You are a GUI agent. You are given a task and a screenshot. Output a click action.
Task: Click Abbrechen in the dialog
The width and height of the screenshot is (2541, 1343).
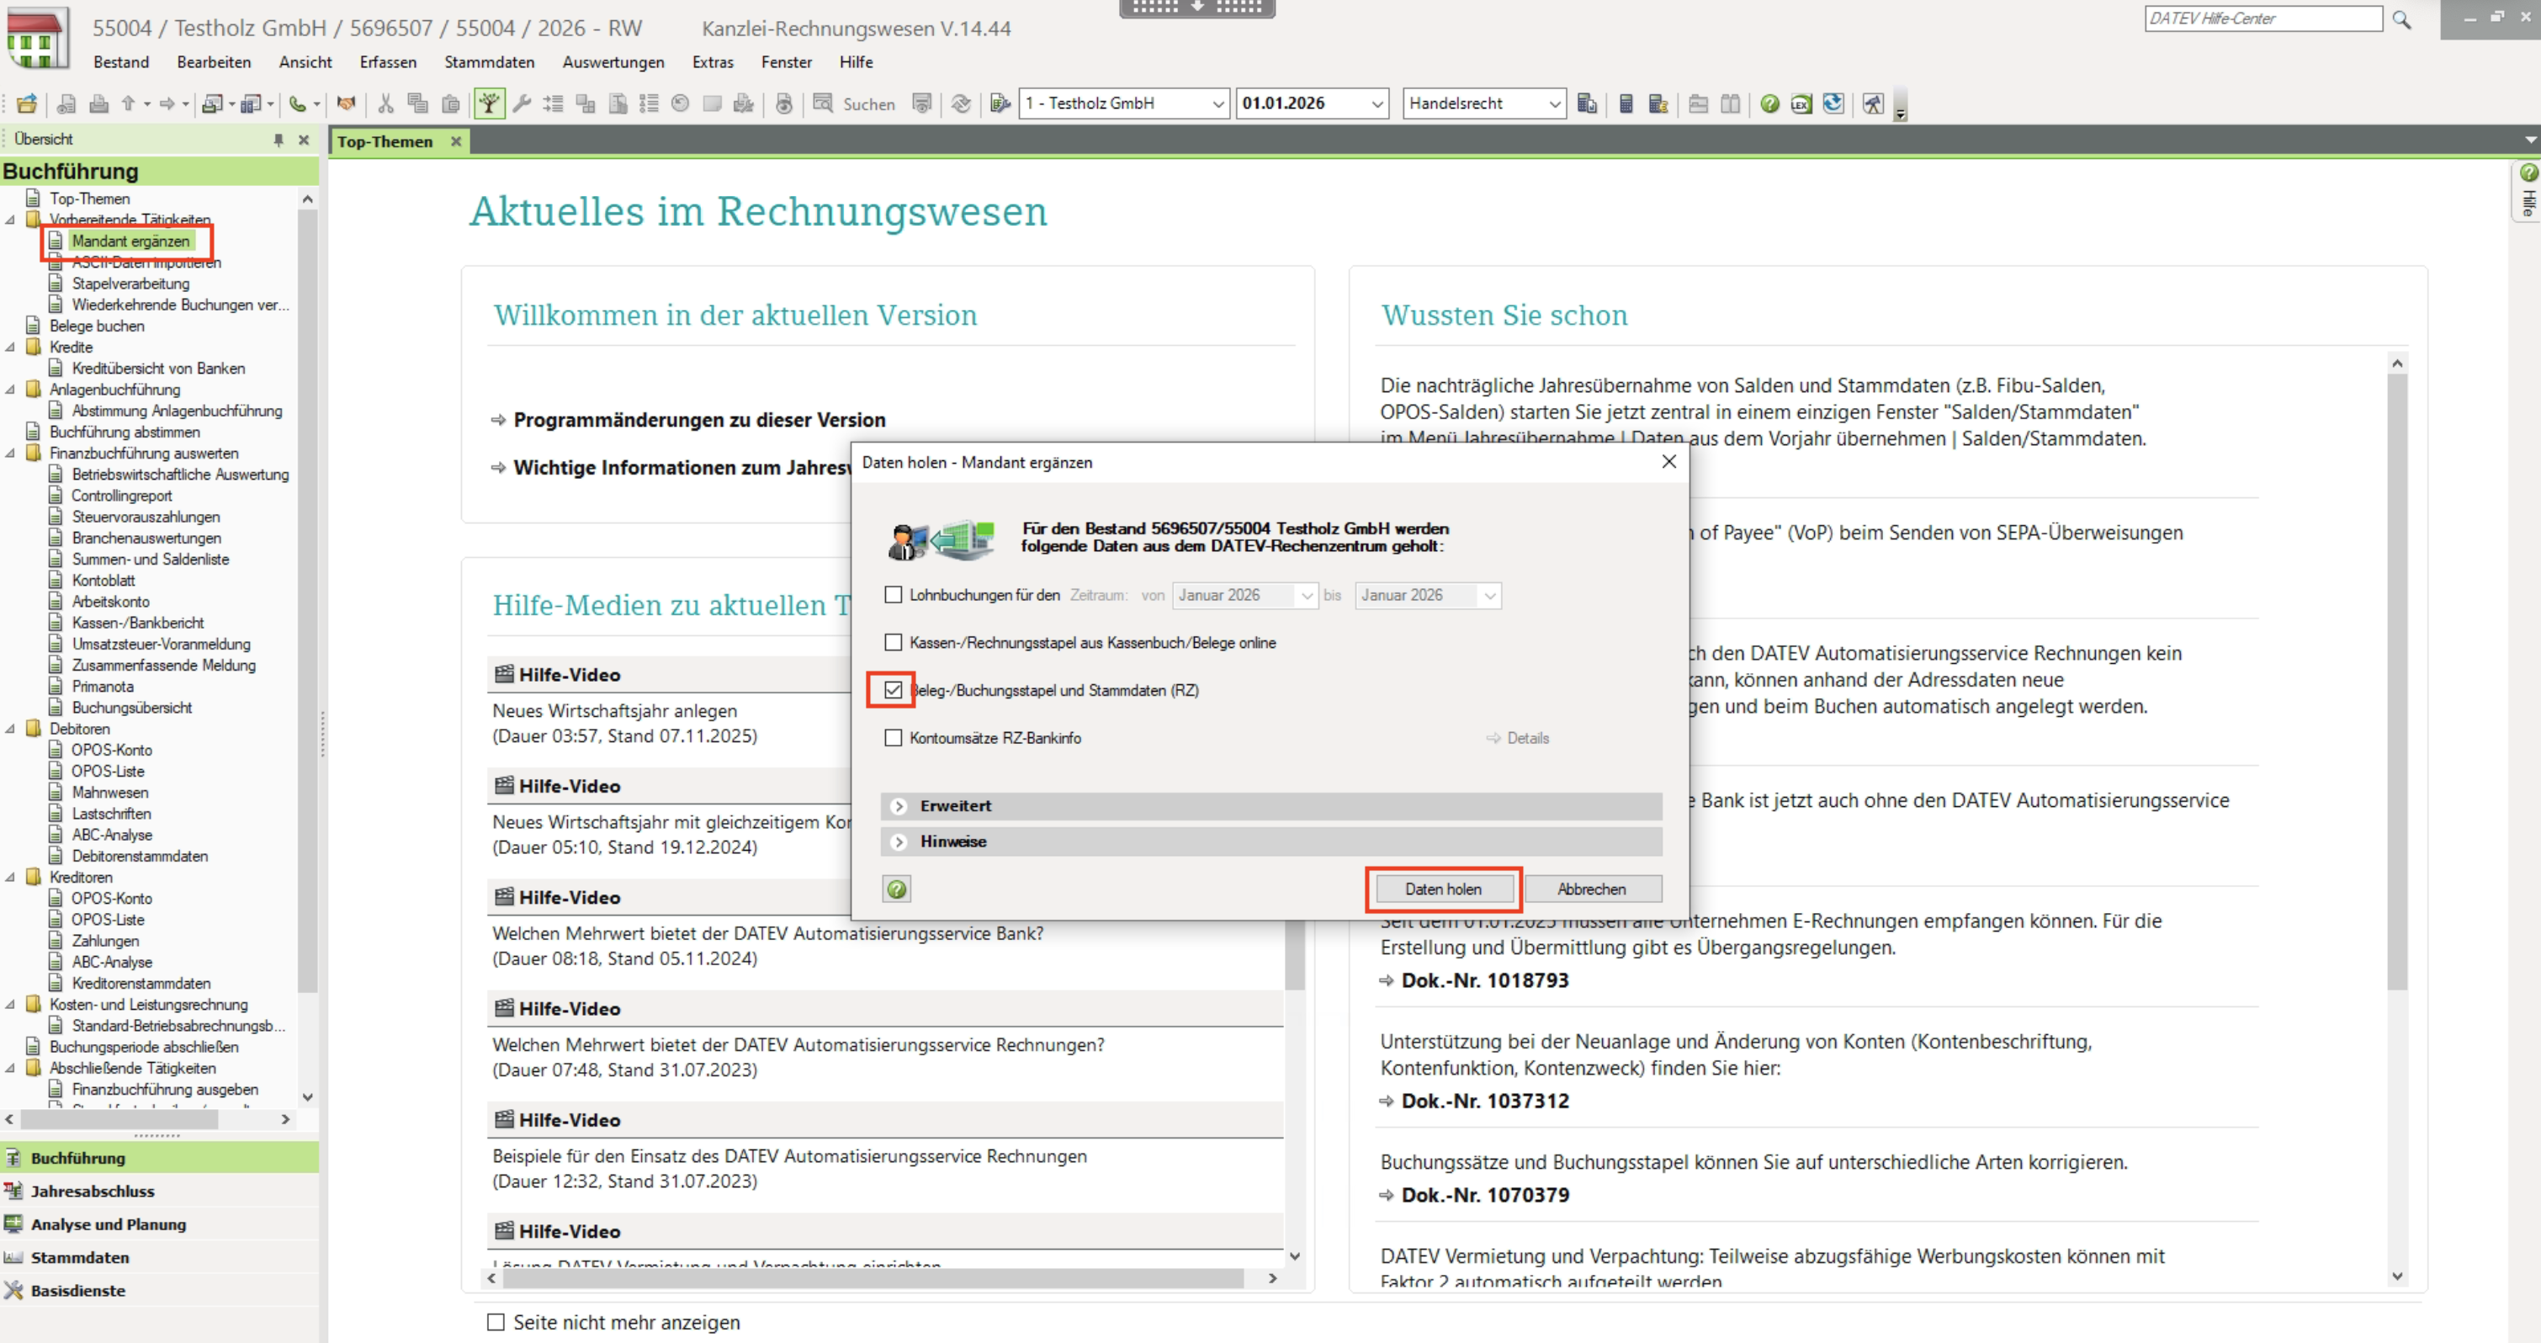click(1591, 889)
